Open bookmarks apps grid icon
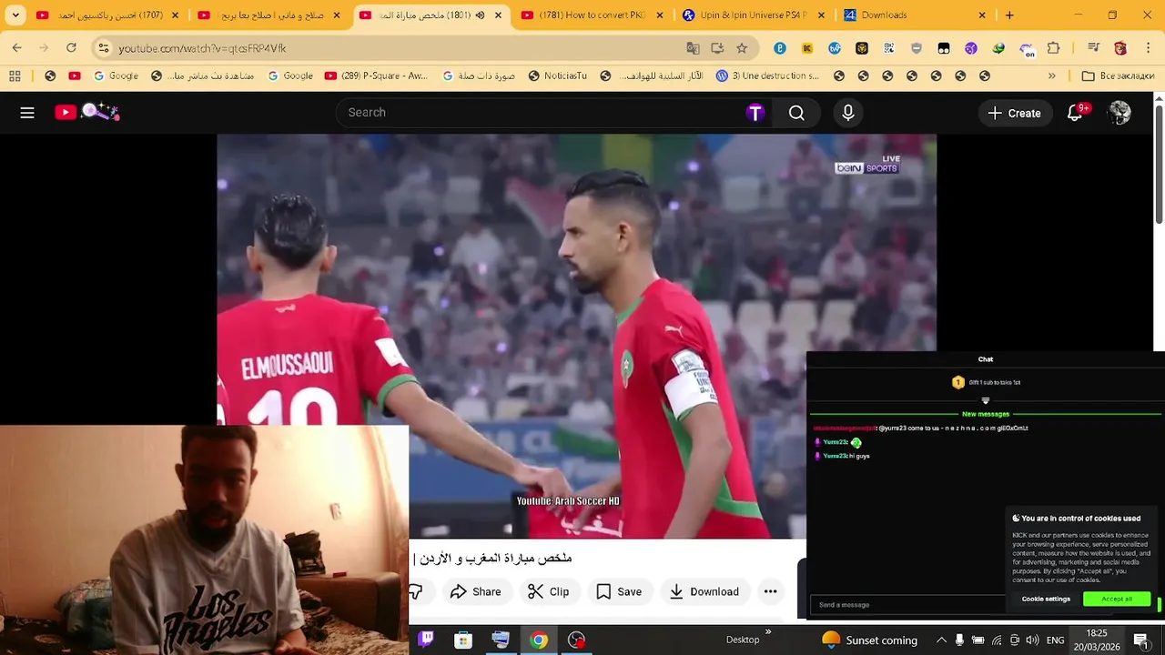The height and width of the screenshot is (655, 1165). (15, 76)
